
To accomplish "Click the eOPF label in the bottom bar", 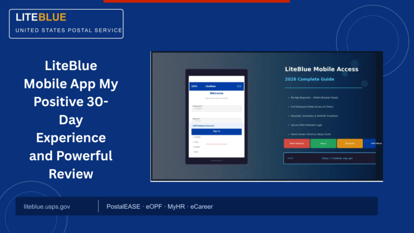I will coord(154,207).
